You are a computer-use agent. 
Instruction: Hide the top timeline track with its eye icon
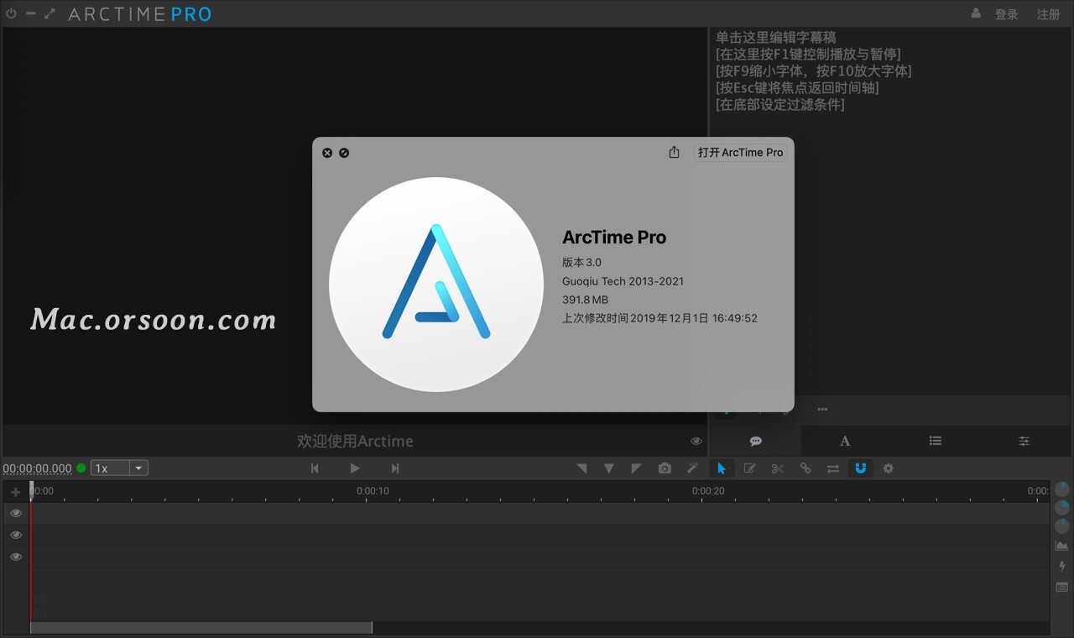[x=15, y=513]
